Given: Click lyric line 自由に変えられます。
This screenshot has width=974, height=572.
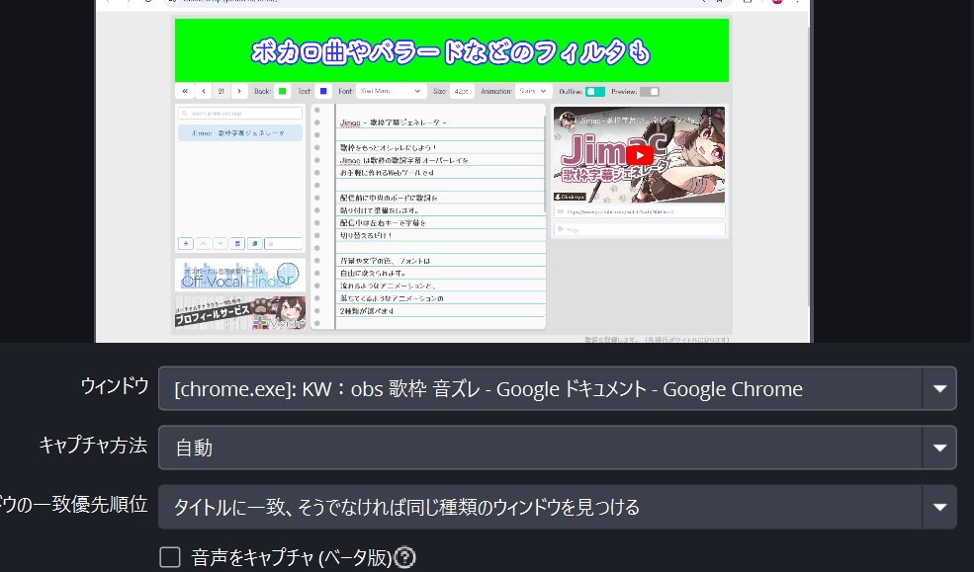Looking at the screenshot, I should point(374,273).
